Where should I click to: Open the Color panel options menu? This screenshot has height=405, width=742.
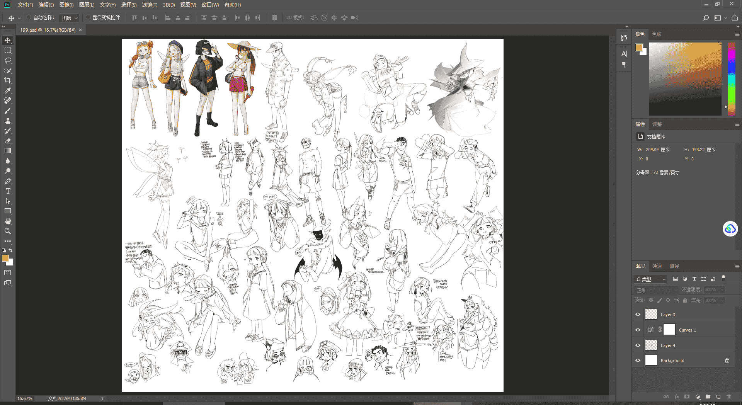(x=737, y=34)
